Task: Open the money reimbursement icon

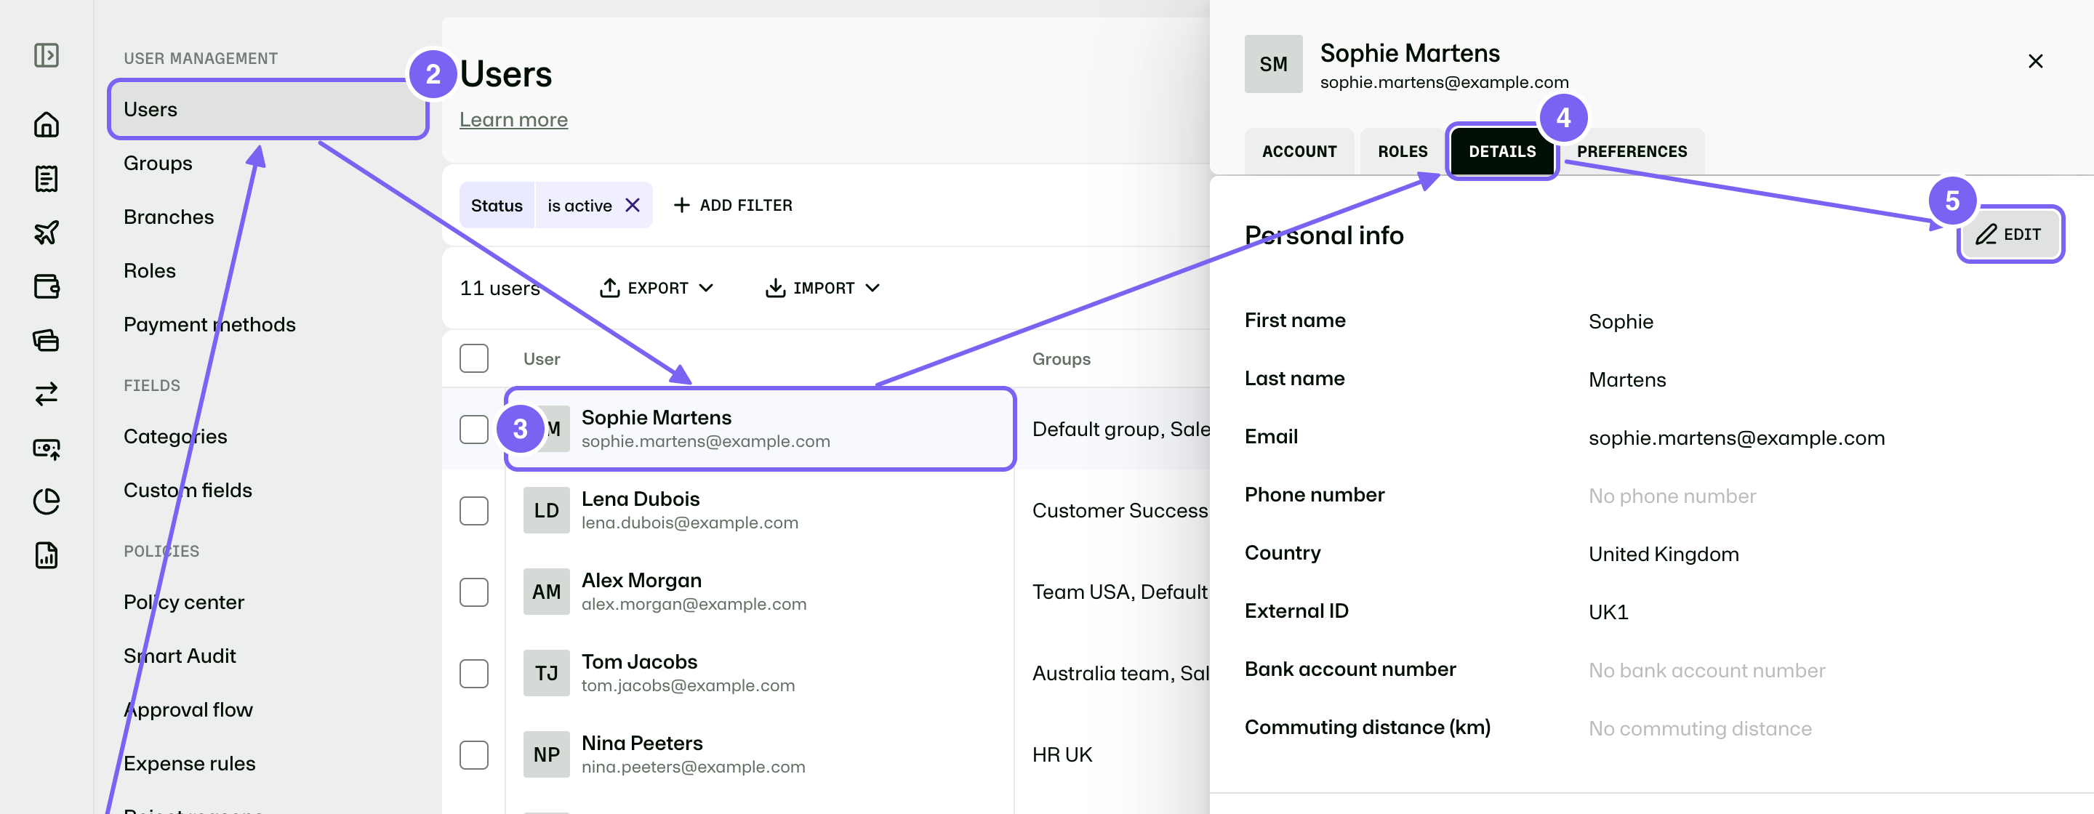Action: pos(47,448)
